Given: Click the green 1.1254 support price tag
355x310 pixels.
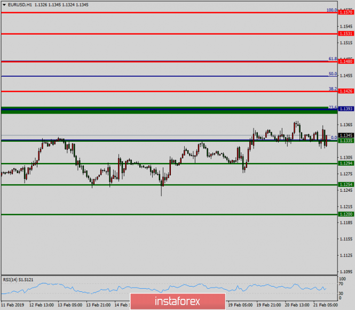Looking at the screenshot, I should pos(346,184).
